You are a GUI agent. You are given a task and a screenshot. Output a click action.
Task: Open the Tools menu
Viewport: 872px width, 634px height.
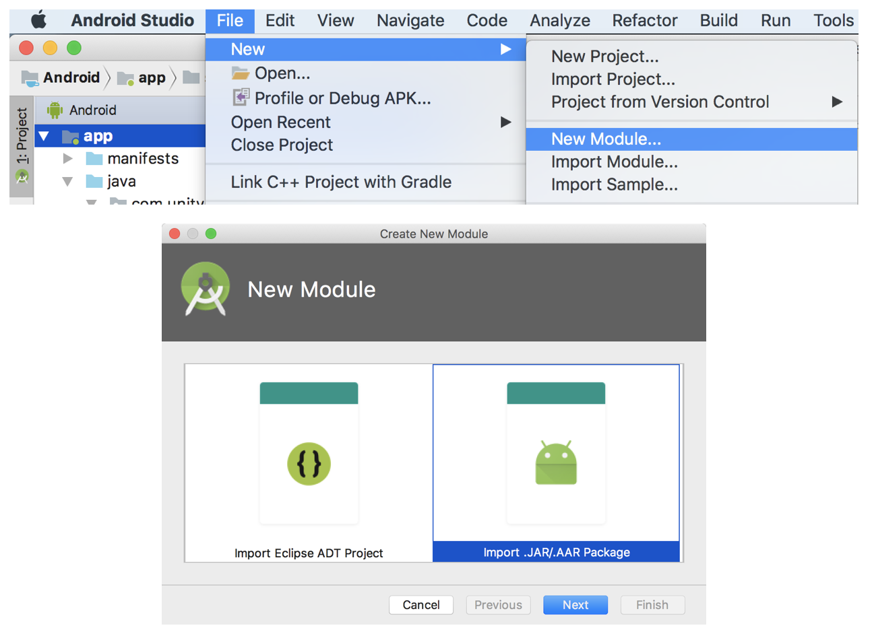(x=833, y=20)
